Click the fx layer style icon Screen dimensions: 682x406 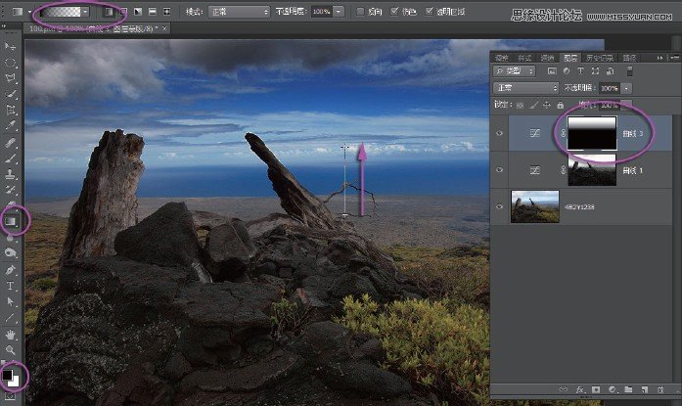pos(579,389)
